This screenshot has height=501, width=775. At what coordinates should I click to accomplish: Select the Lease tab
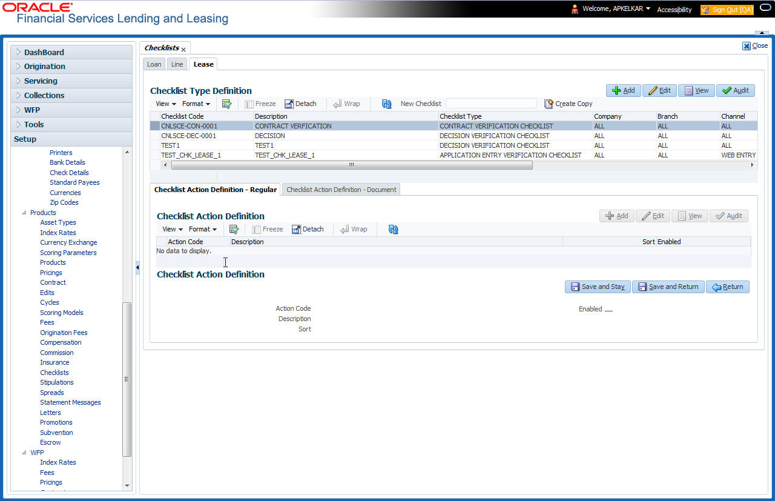click(203, 64)
